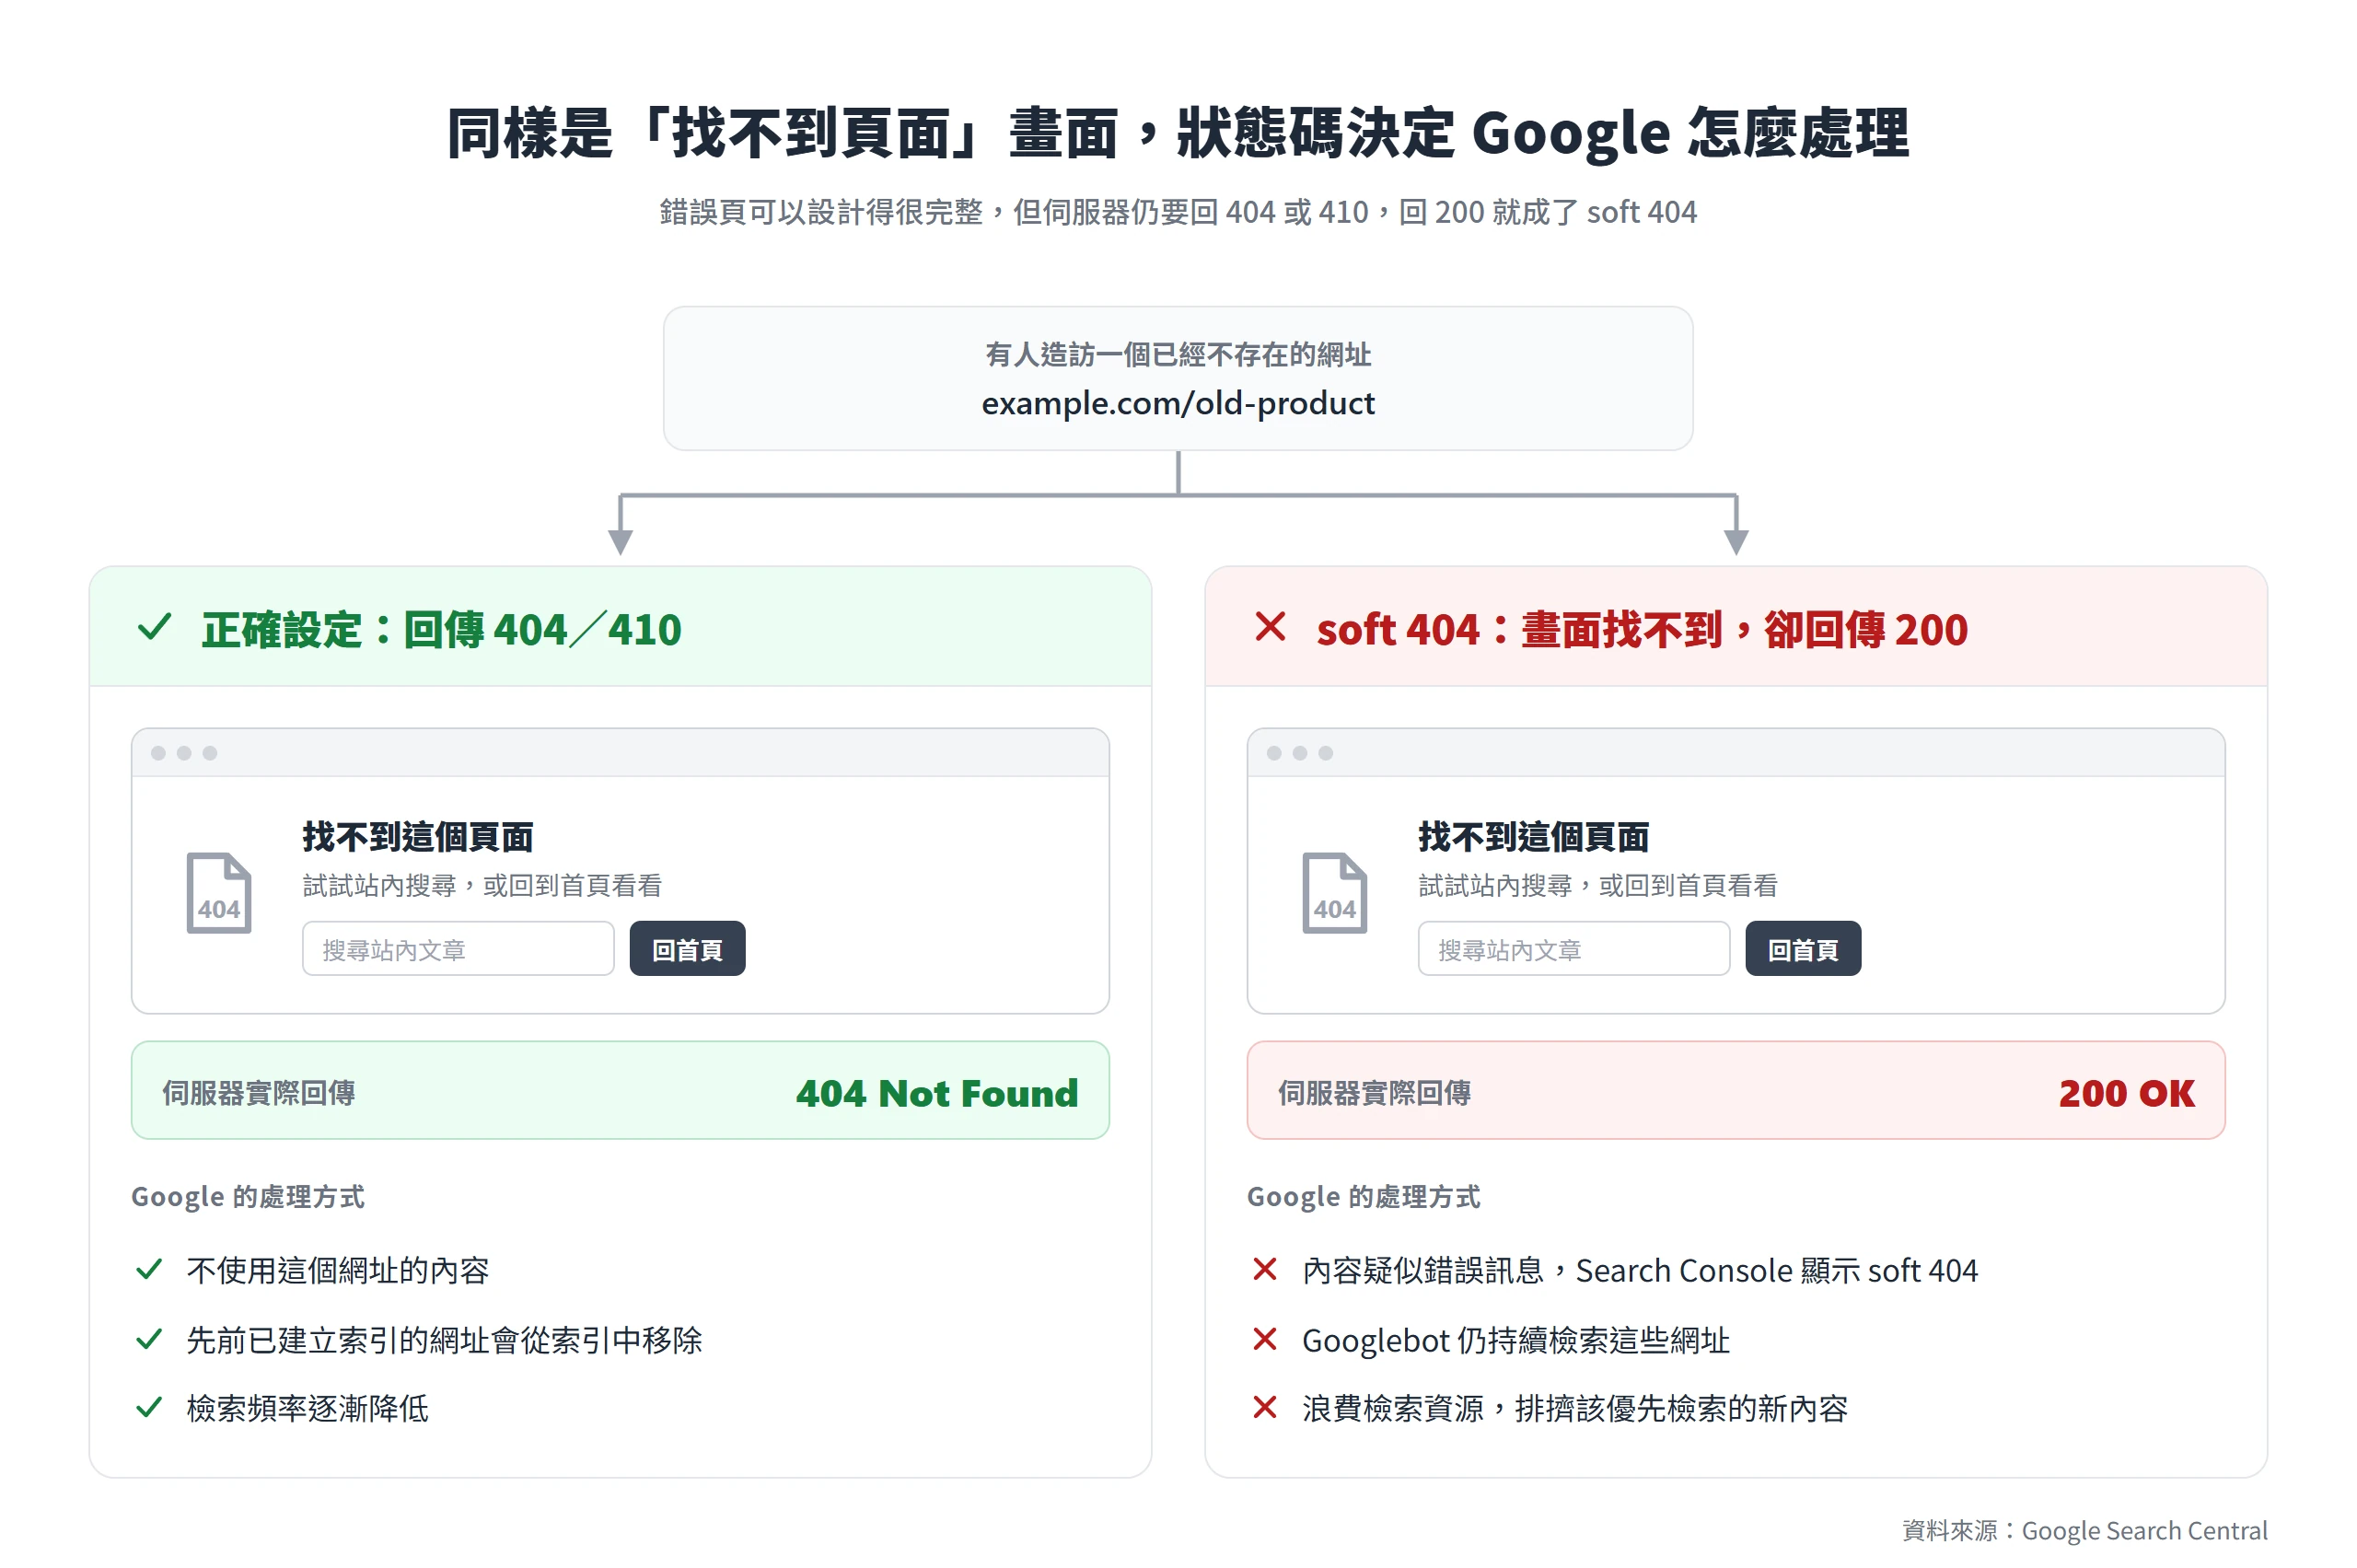Focus 搜尋站內文章 search field in left mockup
This screenshot has width=2357, height=1568.
point(458,948)
